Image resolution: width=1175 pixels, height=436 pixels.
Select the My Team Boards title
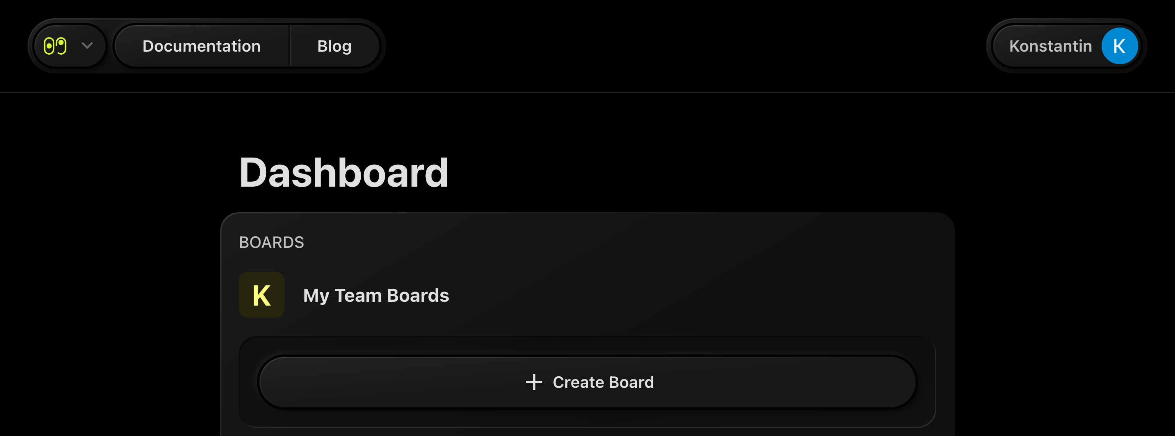[376, 296]
